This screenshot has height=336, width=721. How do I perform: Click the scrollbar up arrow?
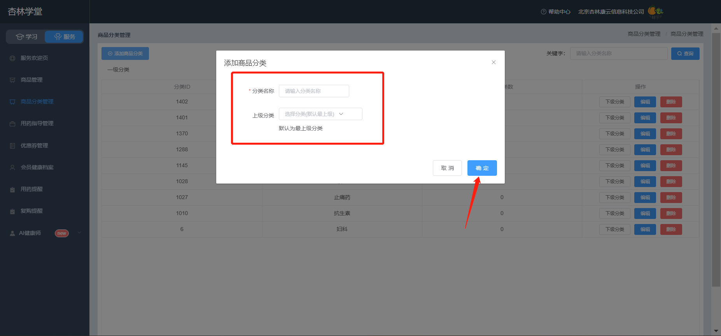click(716, 28)
